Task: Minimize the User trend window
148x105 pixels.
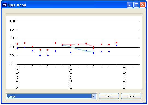Action: coord(130,5)
